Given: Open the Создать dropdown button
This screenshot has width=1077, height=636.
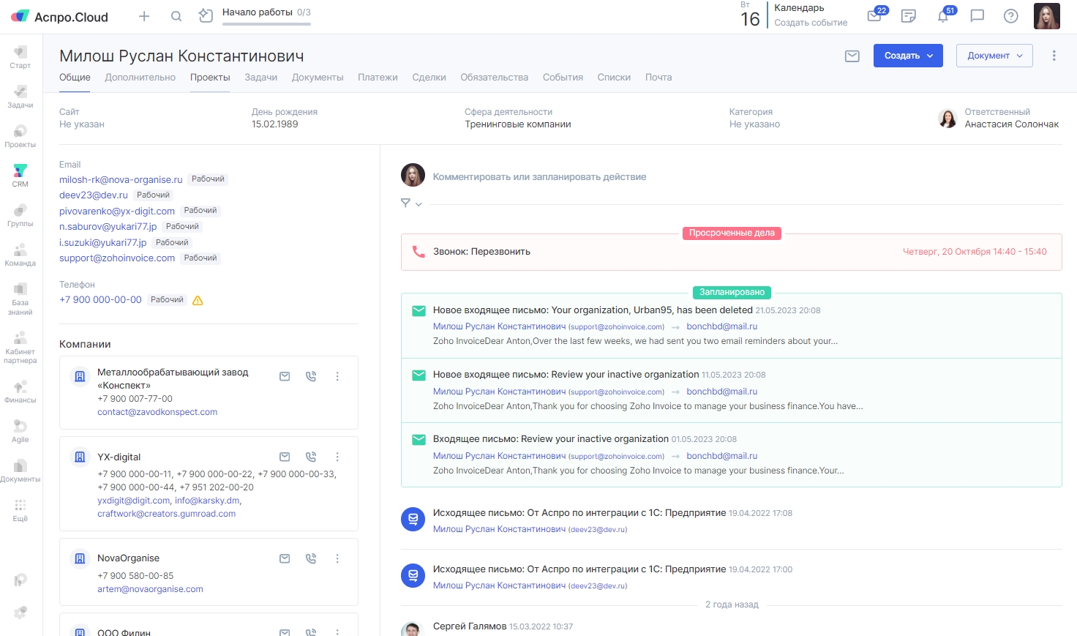Looking at the screenshot, I should click(908, 56).
